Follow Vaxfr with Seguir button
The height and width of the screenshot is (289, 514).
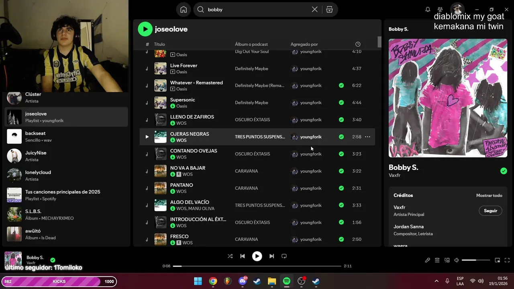coord(490,211)
